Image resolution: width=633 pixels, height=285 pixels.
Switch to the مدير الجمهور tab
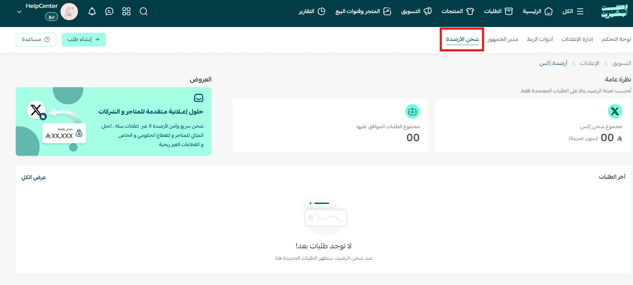click(x=503, y=39)
